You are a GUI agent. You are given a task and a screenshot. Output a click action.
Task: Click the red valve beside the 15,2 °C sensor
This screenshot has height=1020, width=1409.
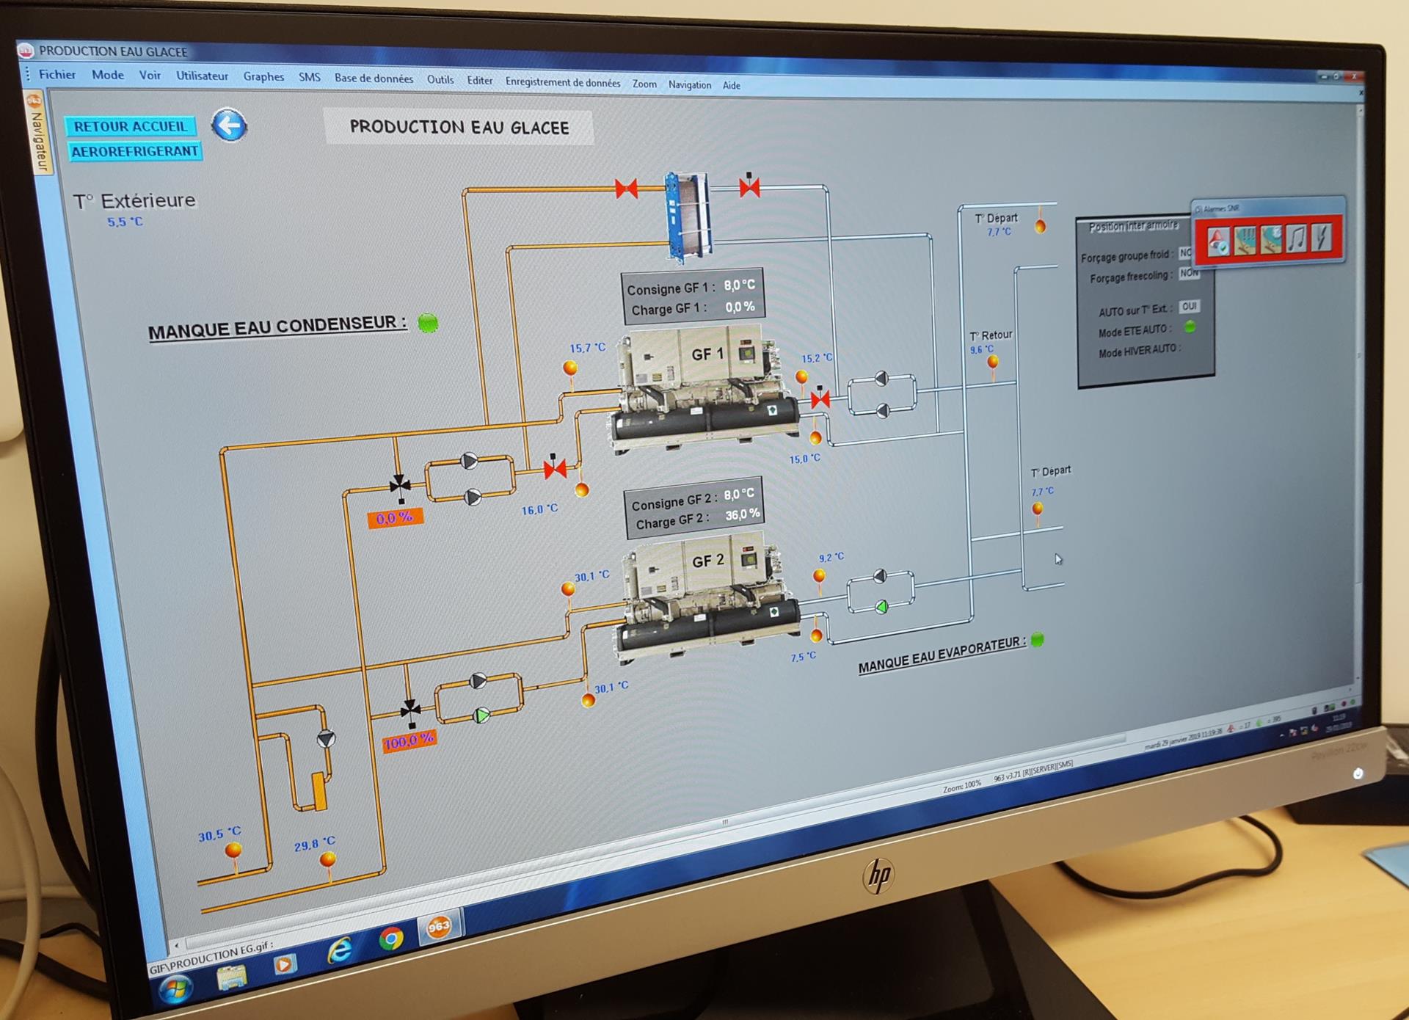tap(820, 398)
